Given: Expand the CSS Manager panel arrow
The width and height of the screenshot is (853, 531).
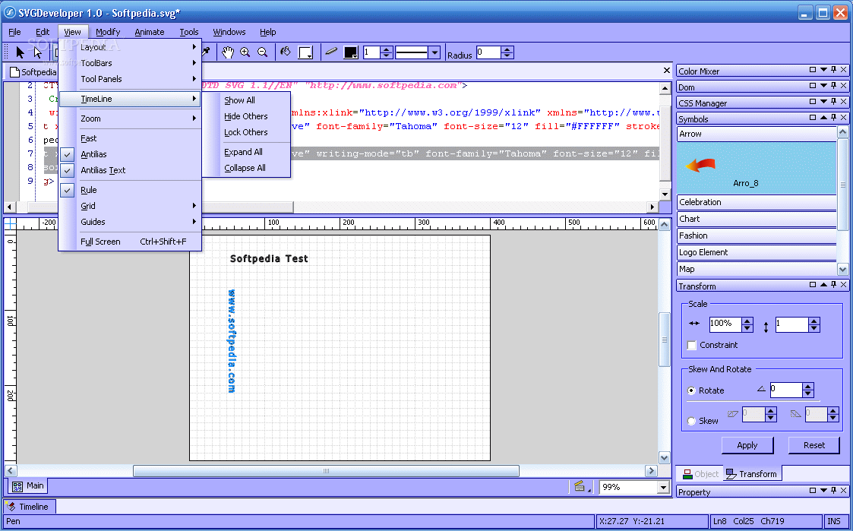Looking at the screenshot, I should click(x=823, y=101).
